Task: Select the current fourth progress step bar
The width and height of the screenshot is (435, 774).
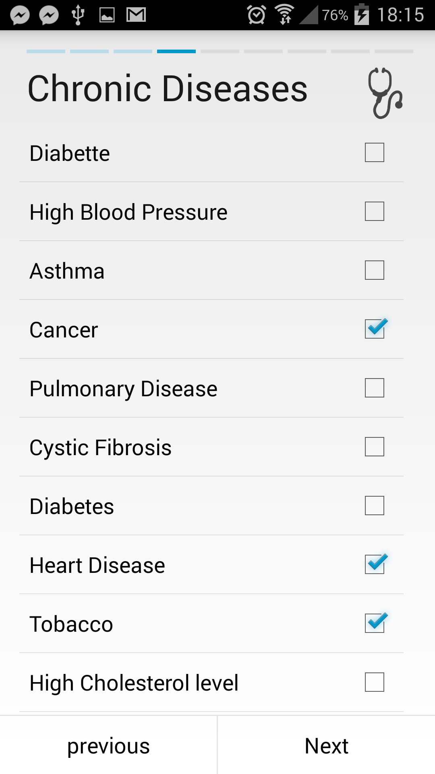Action: (176, 52)
